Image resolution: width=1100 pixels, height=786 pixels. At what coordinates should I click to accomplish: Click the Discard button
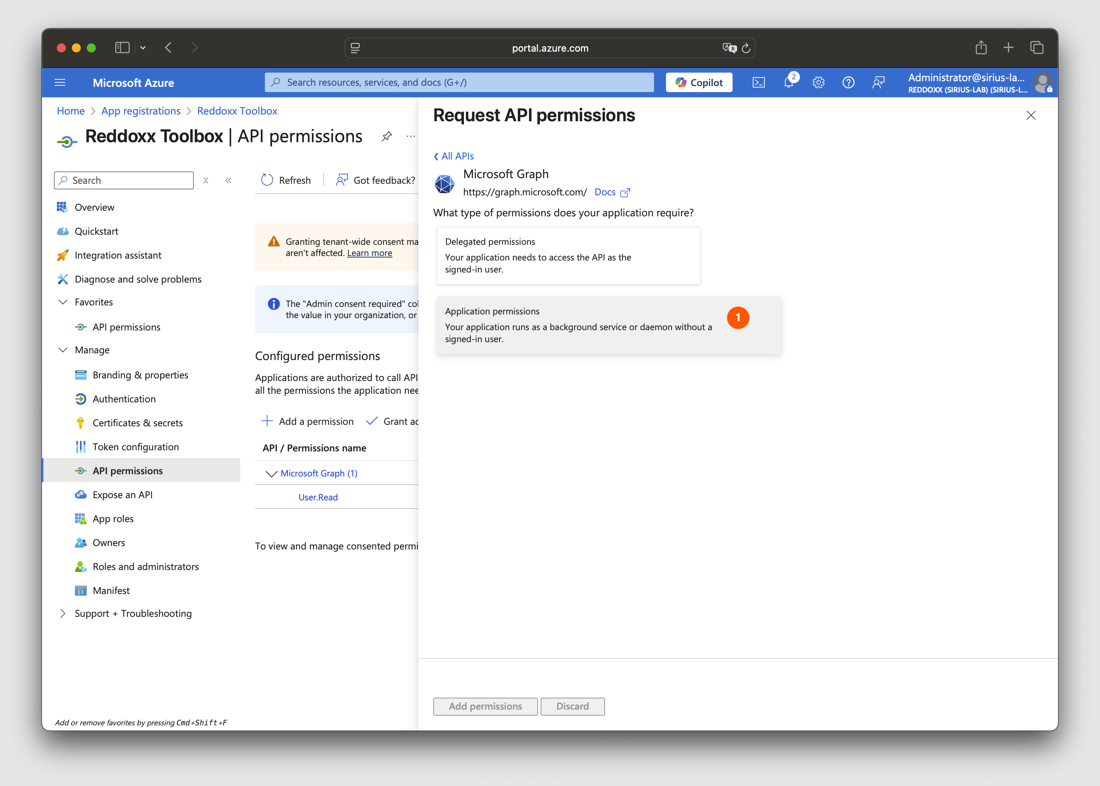(x=573, y=706)
